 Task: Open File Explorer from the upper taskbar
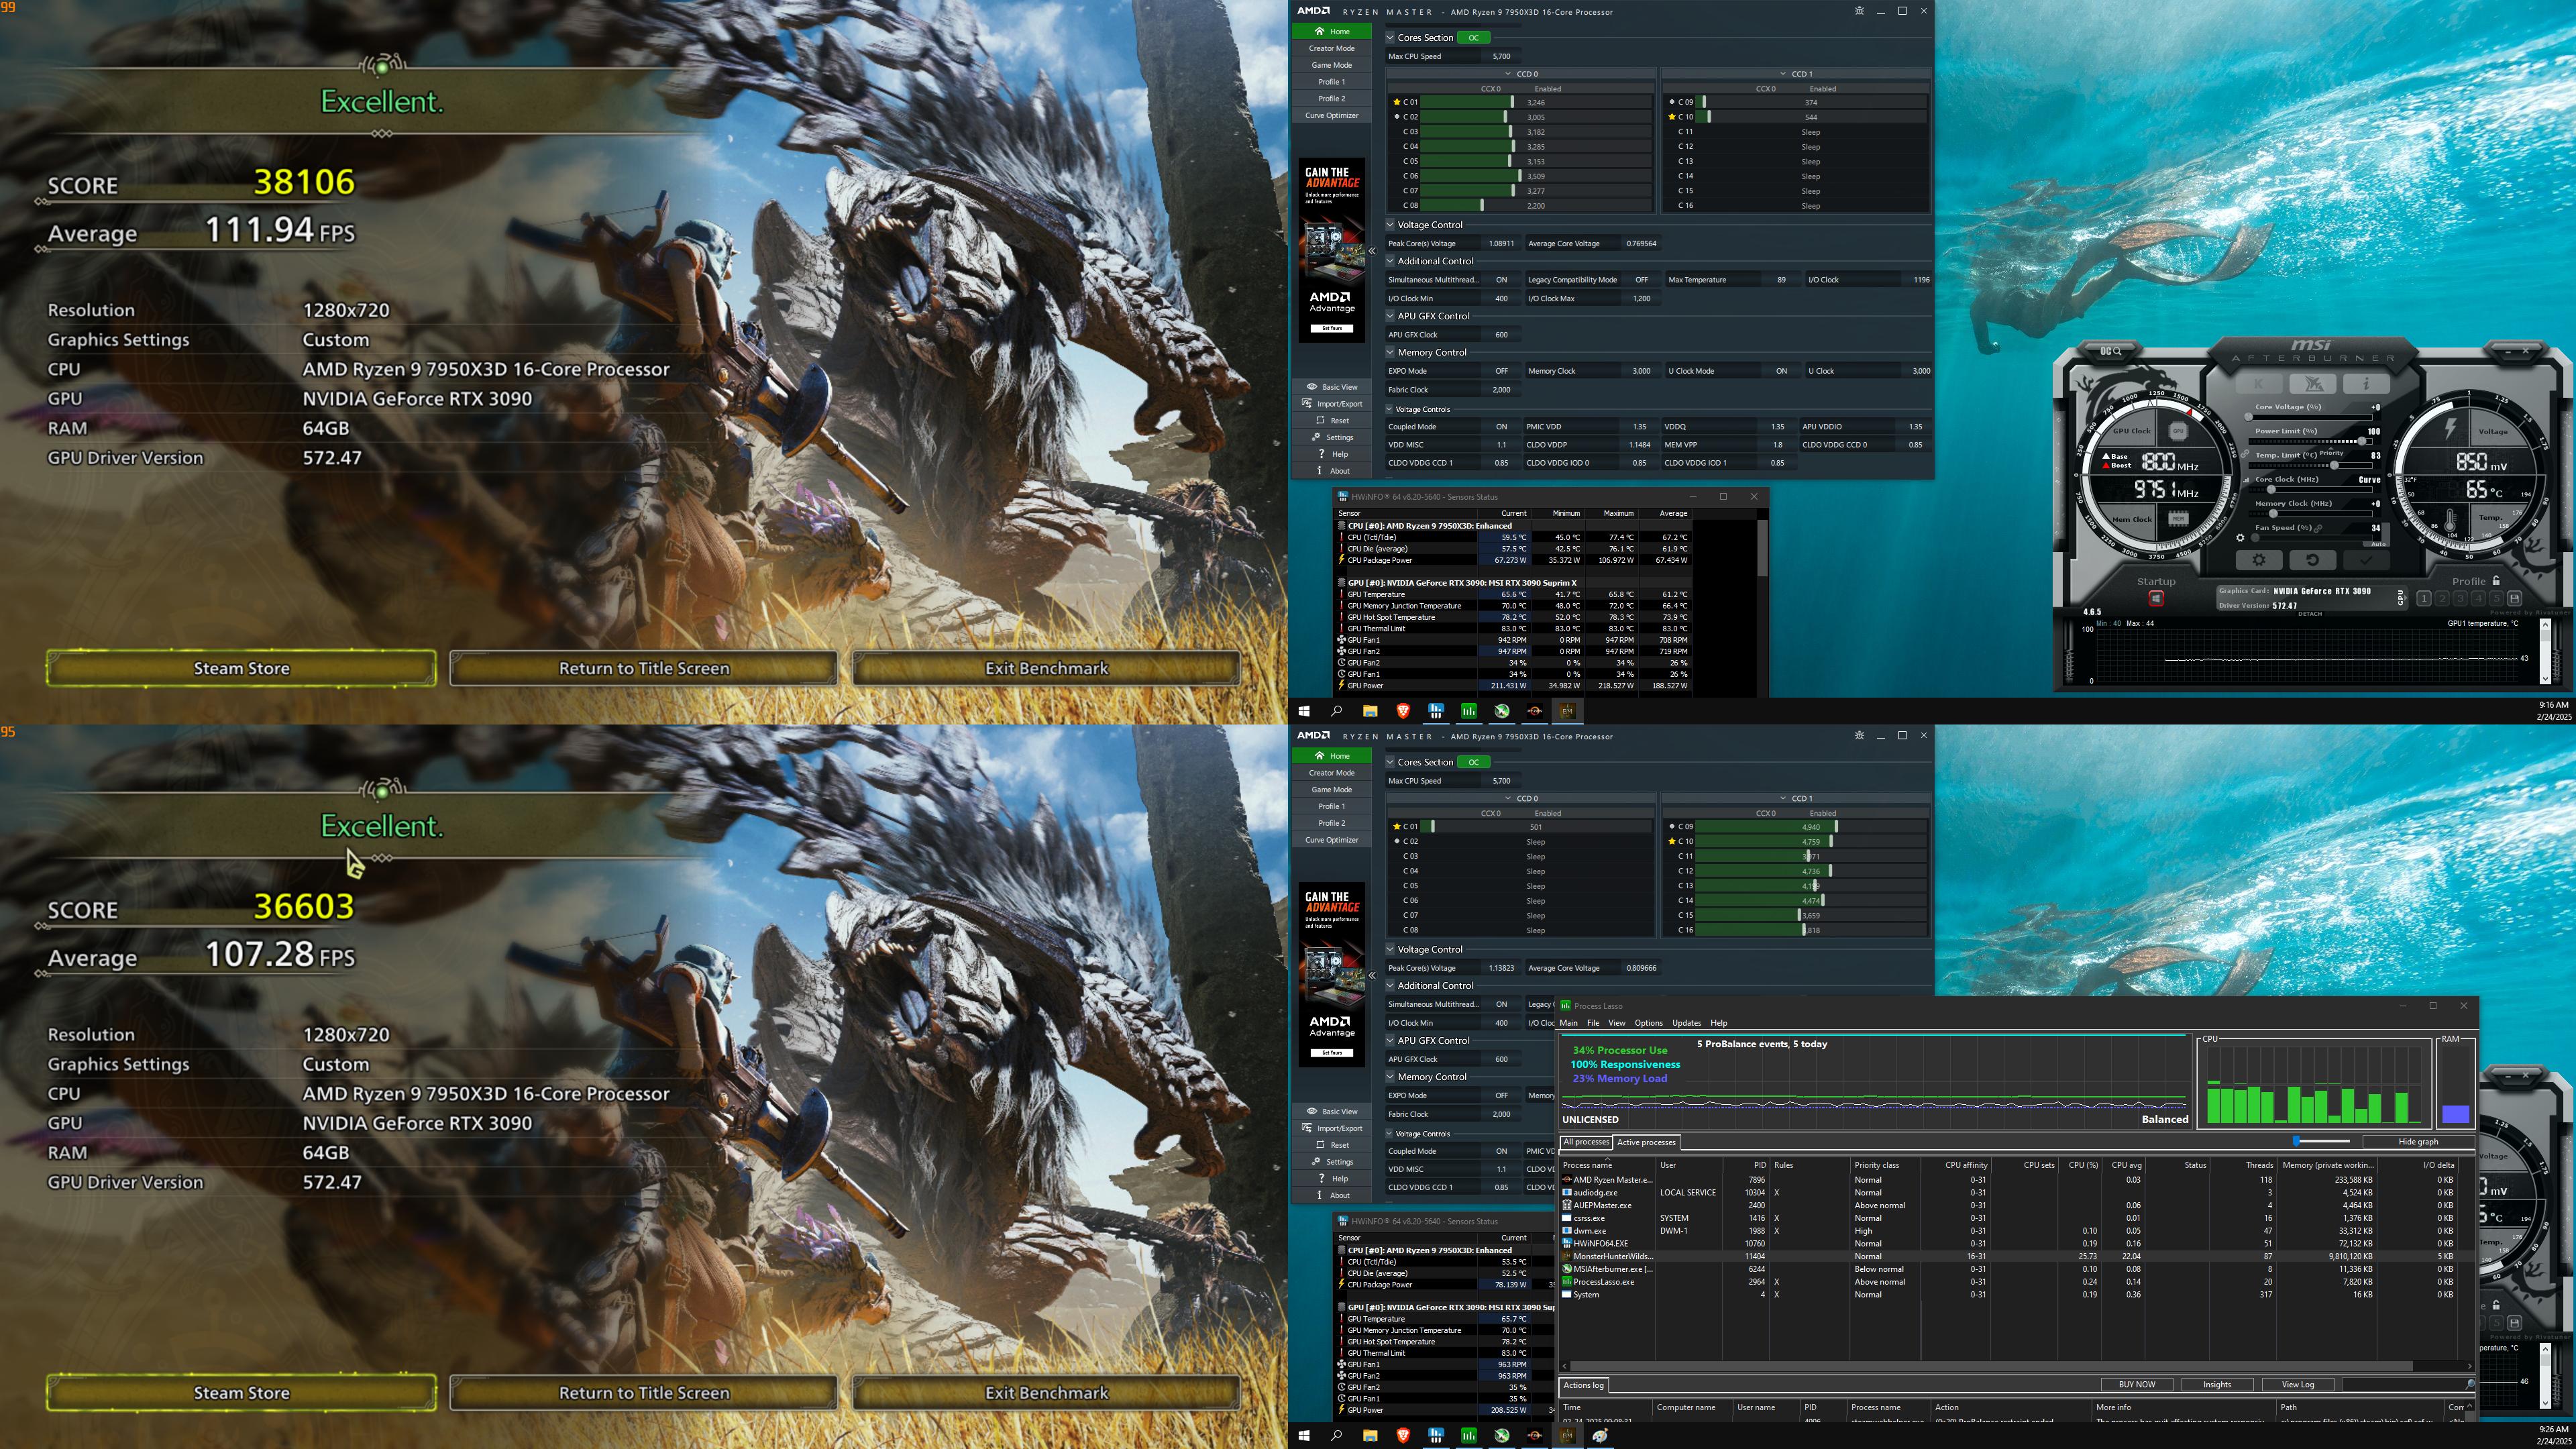1370,711
